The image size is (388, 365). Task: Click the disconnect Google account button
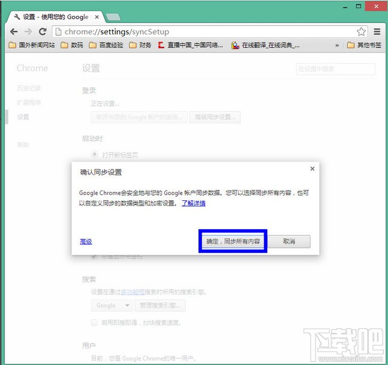[x=139, y=117]
